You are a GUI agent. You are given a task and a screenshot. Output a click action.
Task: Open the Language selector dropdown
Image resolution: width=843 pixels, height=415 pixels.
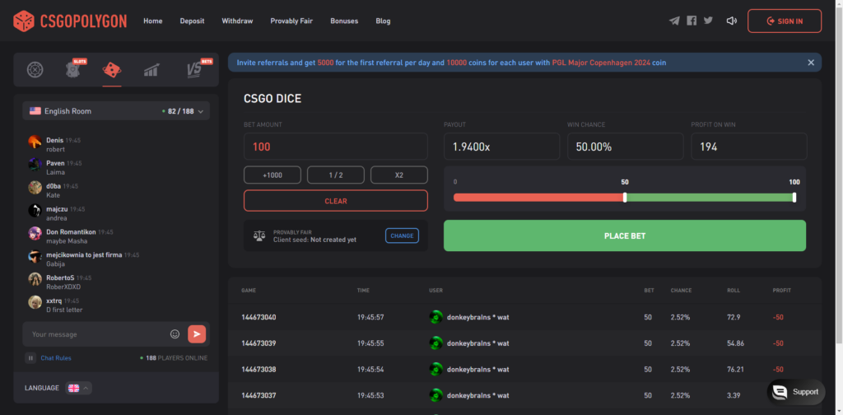[78, 388]
